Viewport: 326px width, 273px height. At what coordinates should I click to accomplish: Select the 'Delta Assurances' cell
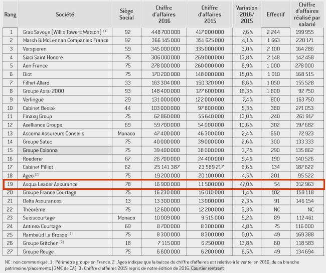pos(65,201)
